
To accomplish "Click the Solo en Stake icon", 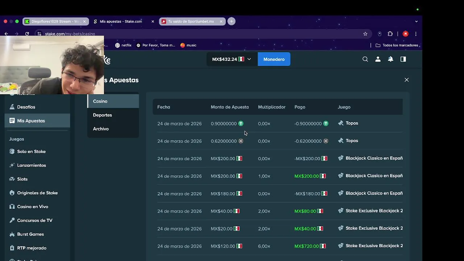I will tap(12, 152).
